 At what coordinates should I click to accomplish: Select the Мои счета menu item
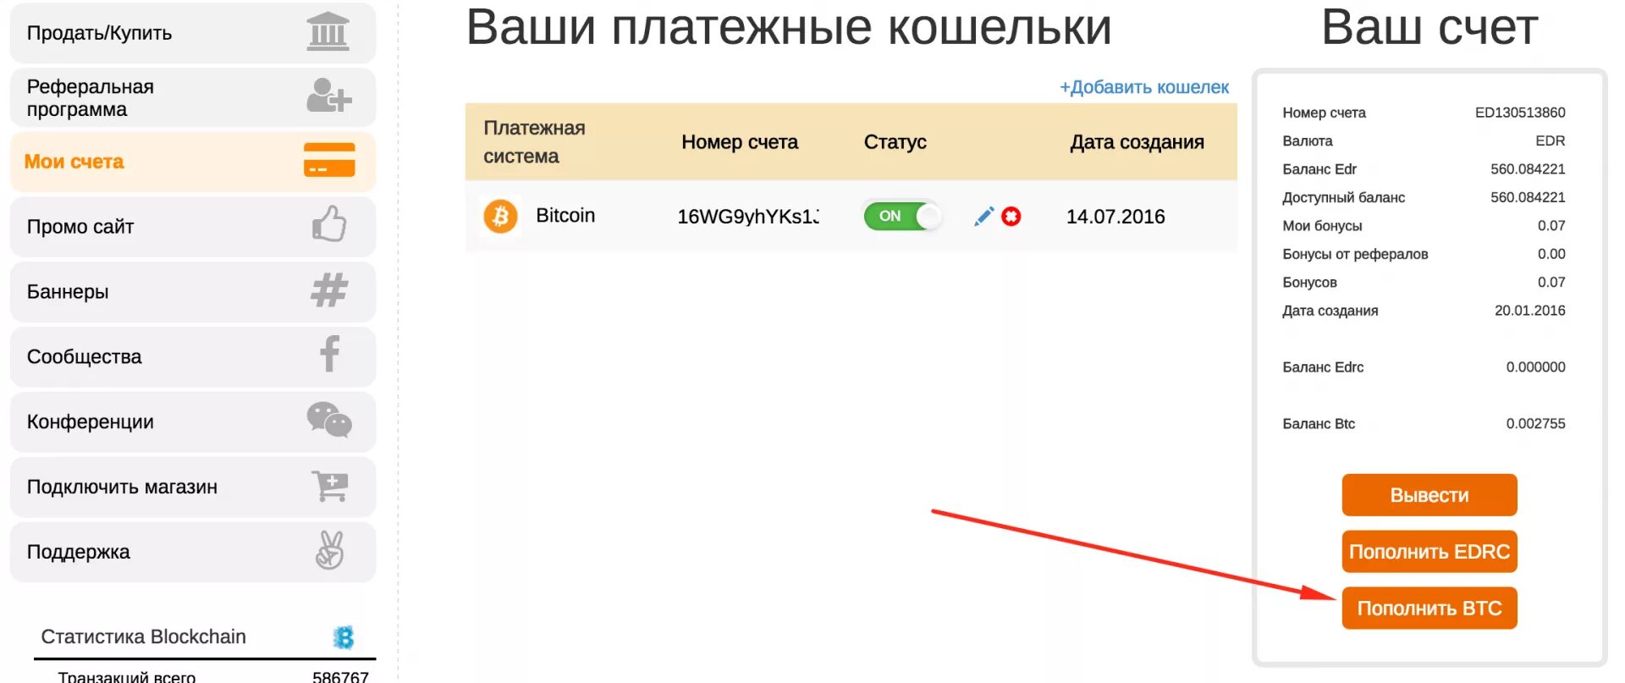tap(193, 162)
